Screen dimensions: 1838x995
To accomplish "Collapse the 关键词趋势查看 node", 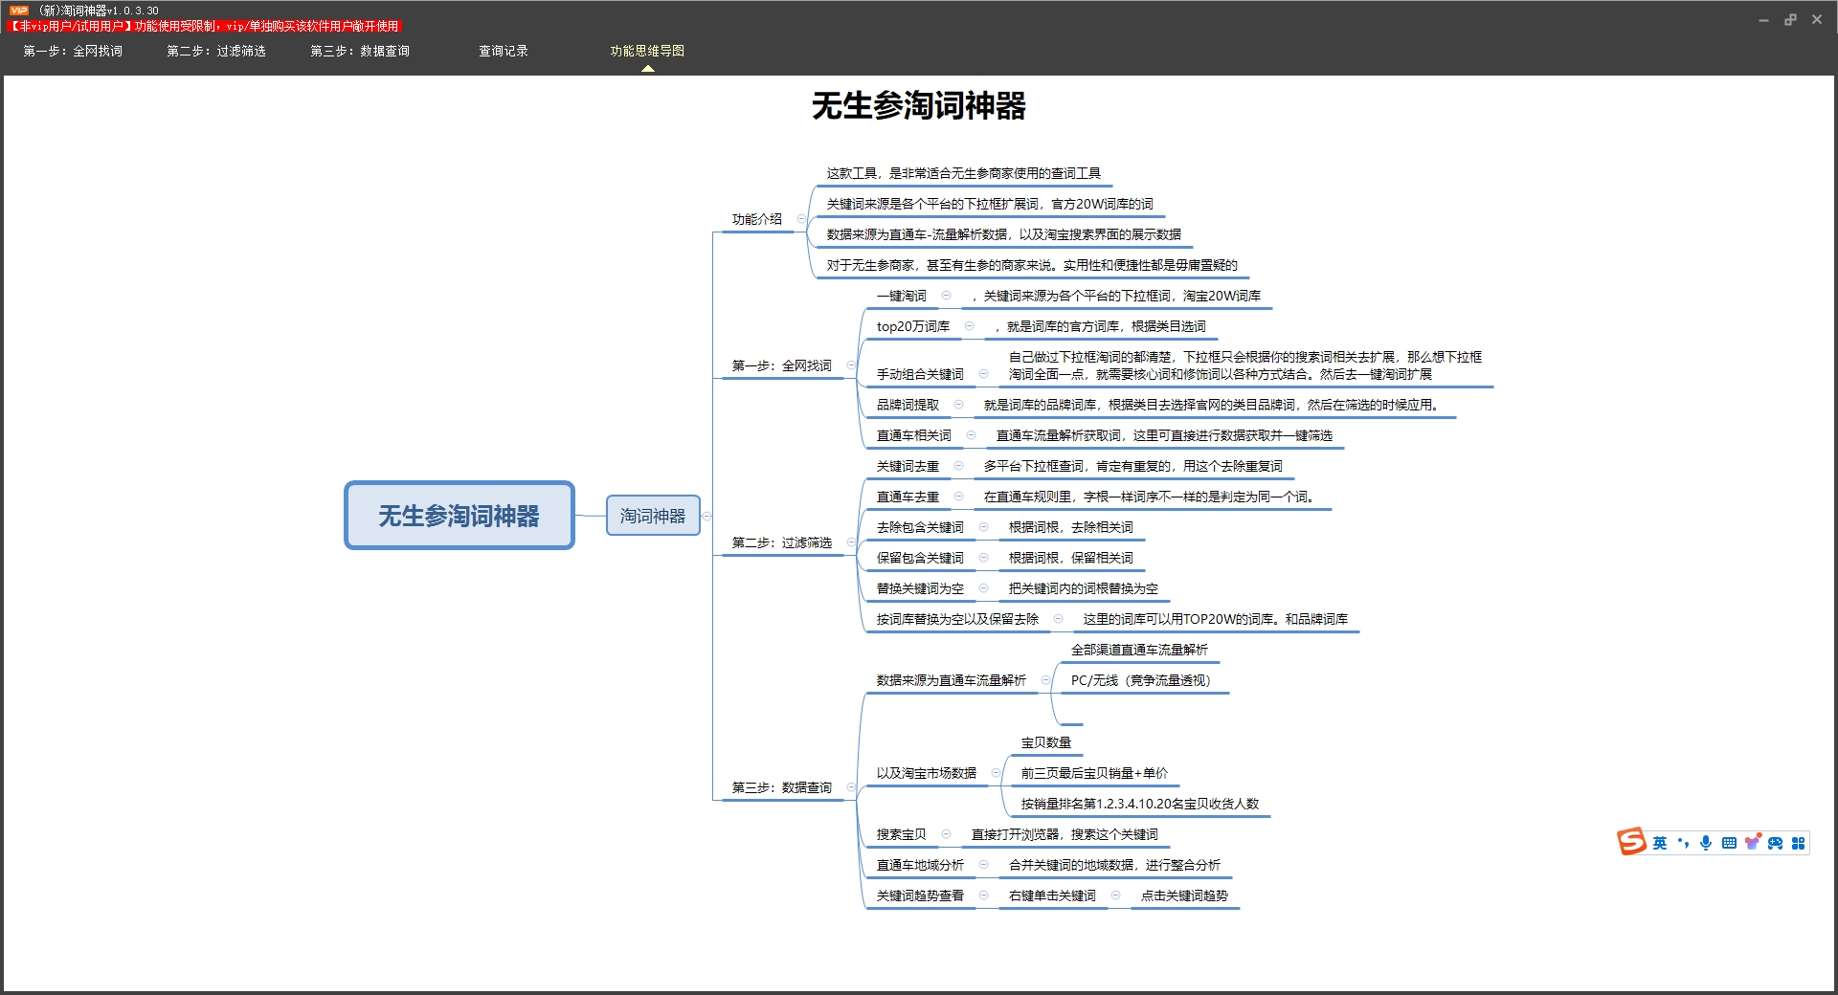I will [983, 895].
